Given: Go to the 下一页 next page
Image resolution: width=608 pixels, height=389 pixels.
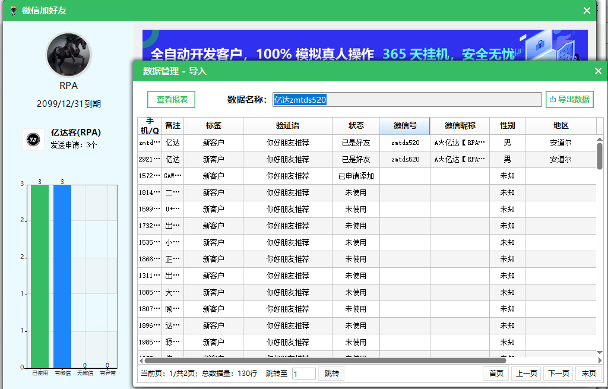Looking at the screenshot, I should coord(558,374).
